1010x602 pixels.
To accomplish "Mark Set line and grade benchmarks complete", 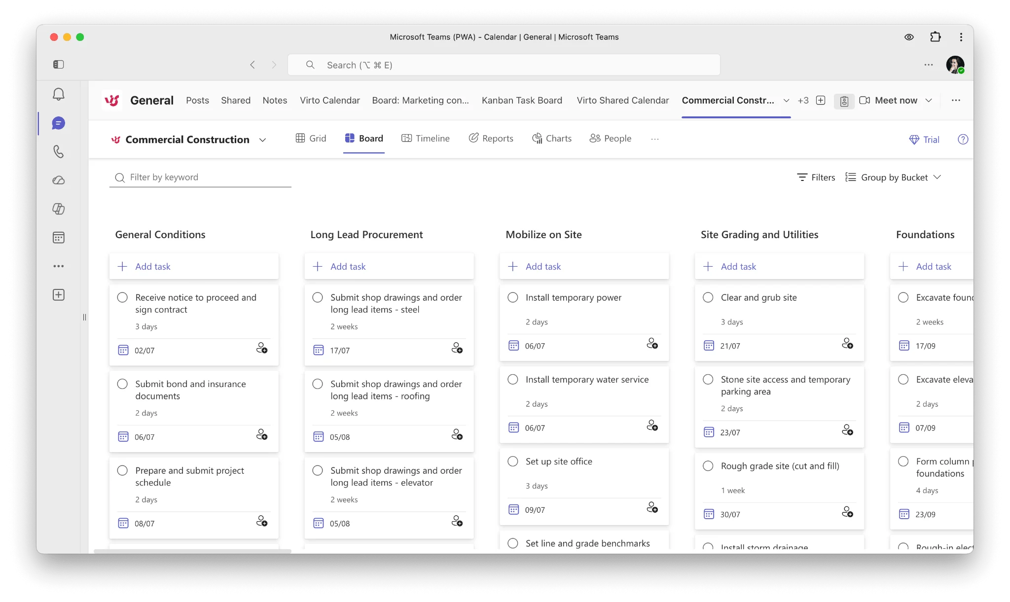I will coord(513,543).
